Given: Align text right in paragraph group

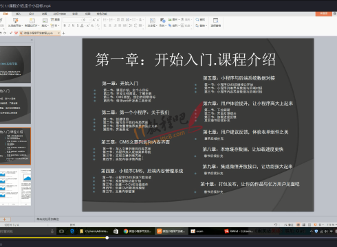Looking at the screenshot, I should pyautogui.click(x=116, y=25).
